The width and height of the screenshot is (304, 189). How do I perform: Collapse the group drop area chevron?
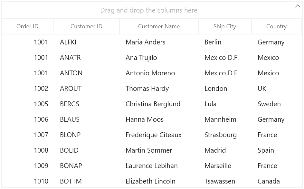298,6
